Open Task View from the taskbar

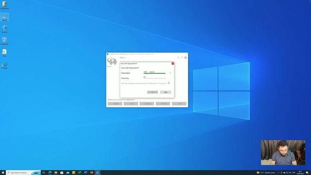44,173
